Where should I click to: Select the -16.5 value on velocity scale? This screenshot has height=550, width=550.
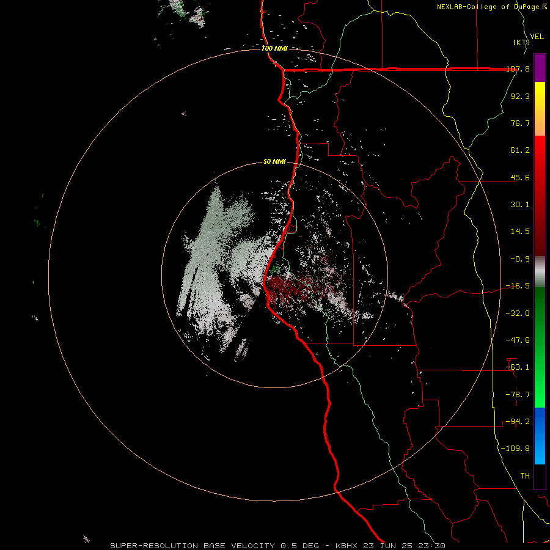pyautogui.click(x=518, y=286)
